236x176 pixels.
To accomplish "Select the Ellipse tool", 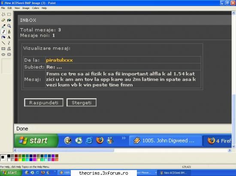I will (x=3, y=55).
